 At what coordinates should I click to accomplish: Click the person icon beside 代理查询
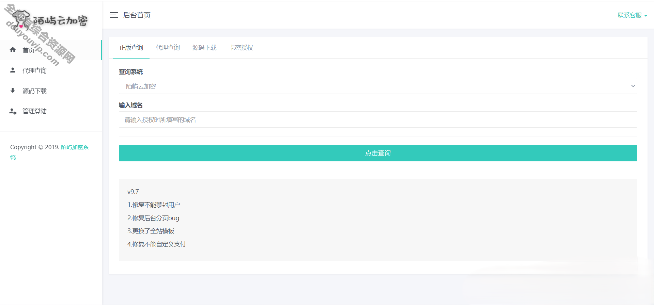[13, 70]
